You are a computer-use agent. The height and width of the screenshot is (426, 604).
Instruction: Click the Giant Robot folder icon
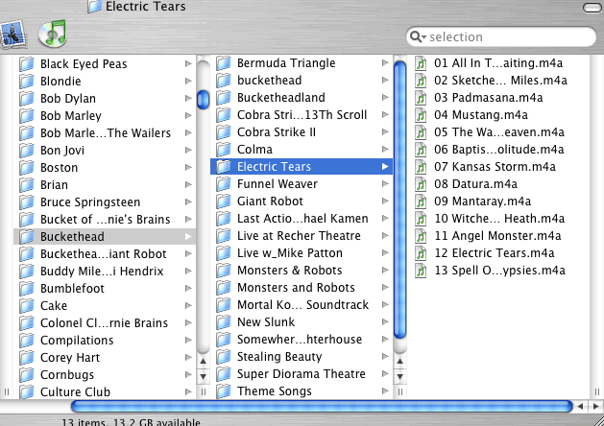pos(224,201)
